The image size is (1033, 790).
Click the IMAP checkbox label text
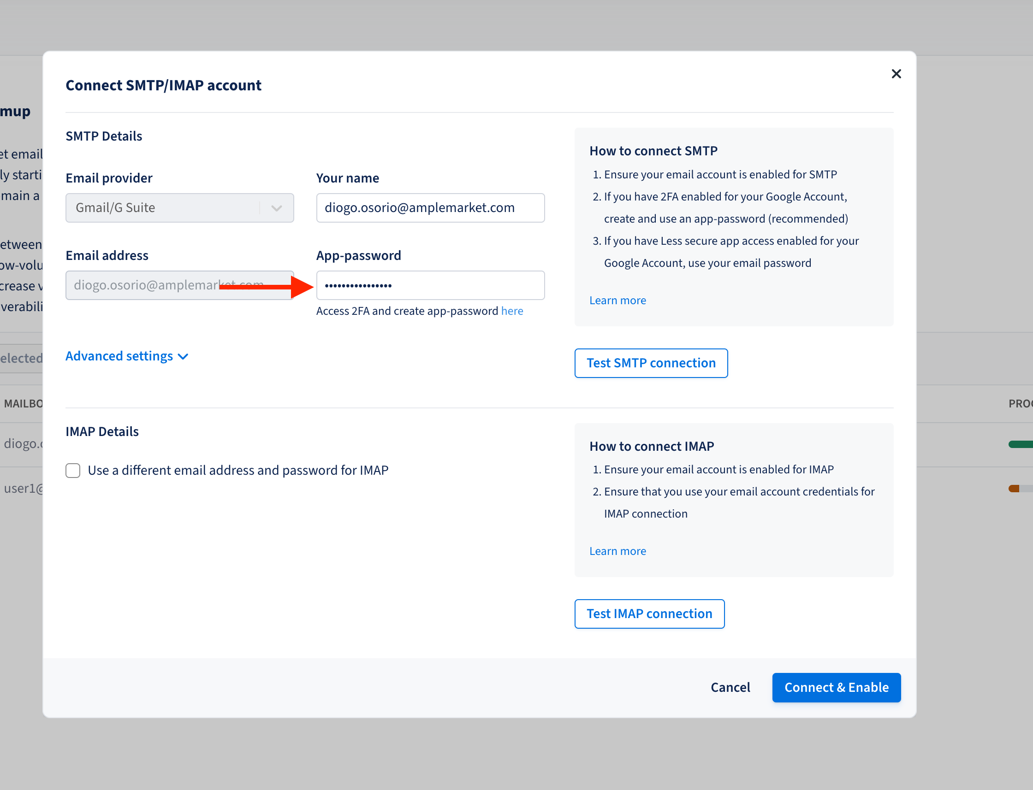click(238, 470)
